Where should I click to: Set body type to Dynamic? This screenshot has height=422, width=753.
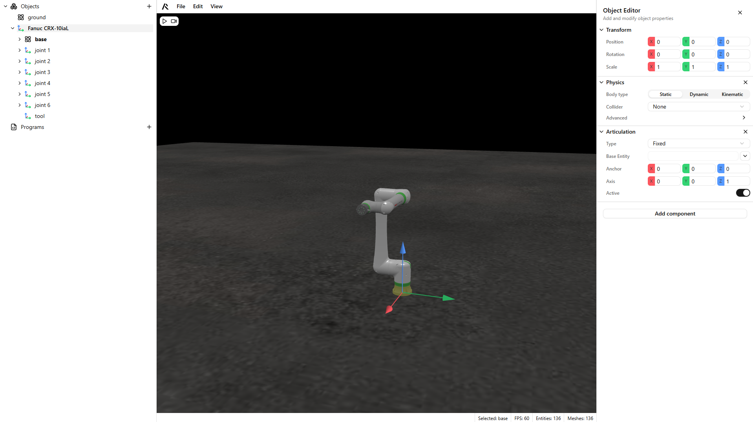[x=699, y=94]
